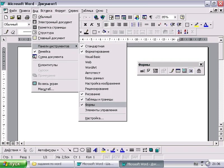Open Действия dropdown menu

pyautogui.click(x=12, y=150)
